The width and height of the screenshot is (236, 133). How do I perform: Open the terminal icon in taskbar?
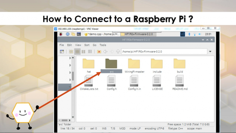(79, 34)
